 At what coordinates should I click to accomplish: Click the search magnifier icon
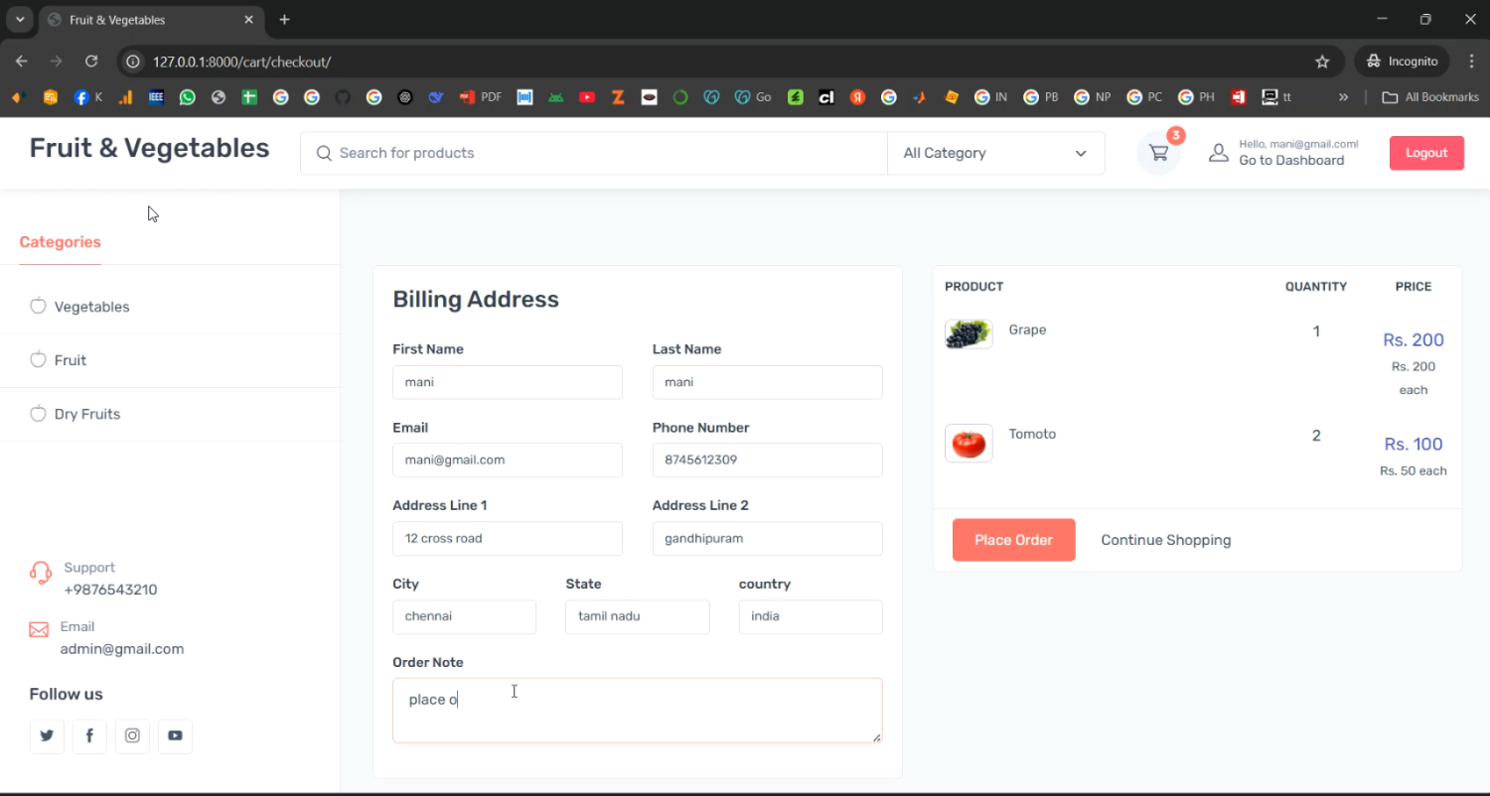pyautogui.click(x=324, y=153)
